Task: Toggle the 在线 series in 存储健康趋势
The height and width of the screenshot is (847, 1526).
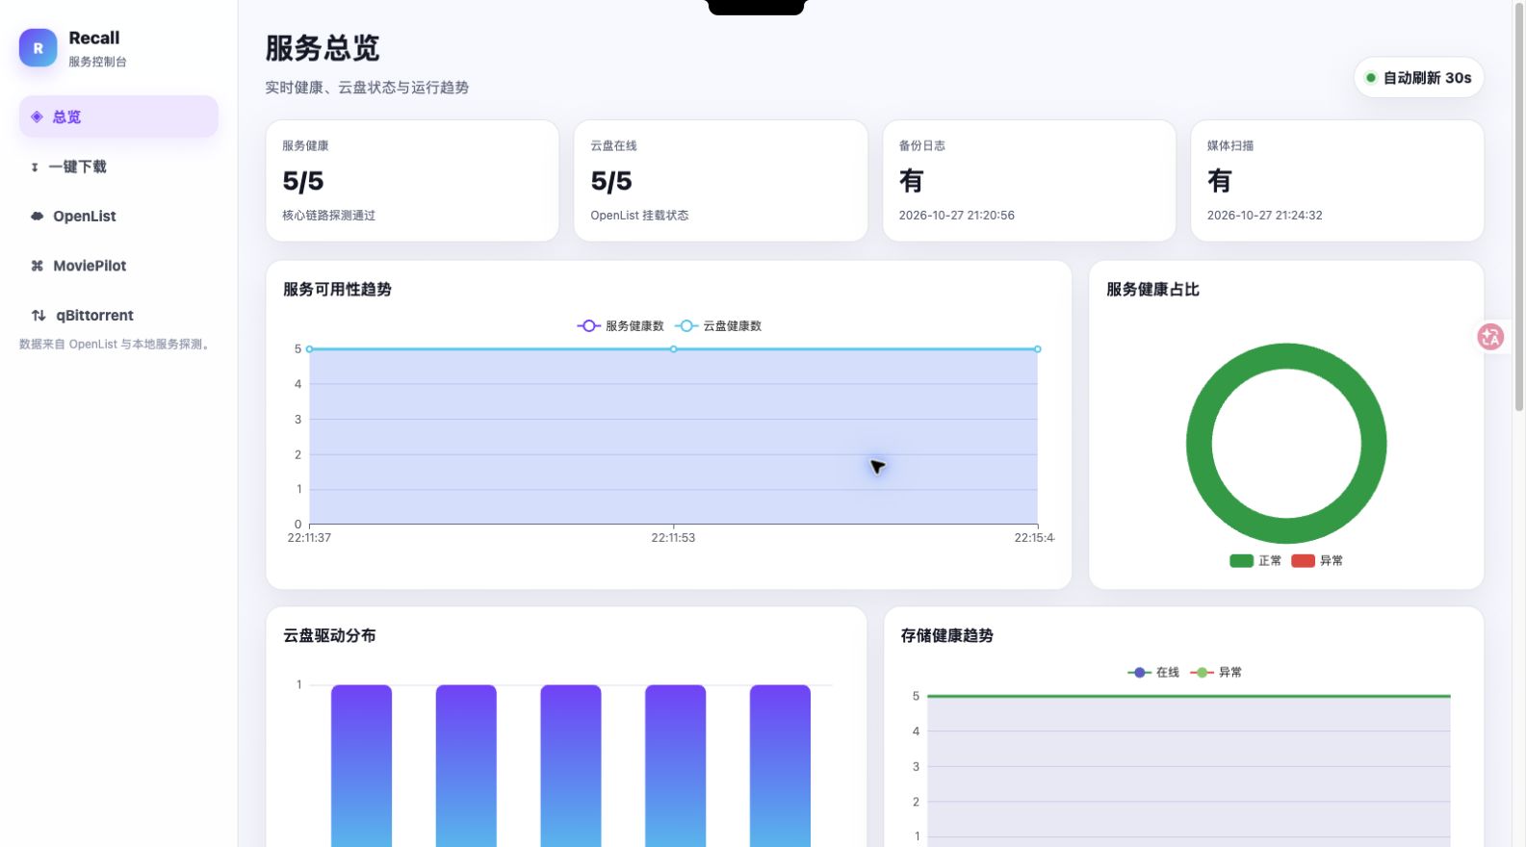Action: pyautogui.click(x=1153, y=673)
